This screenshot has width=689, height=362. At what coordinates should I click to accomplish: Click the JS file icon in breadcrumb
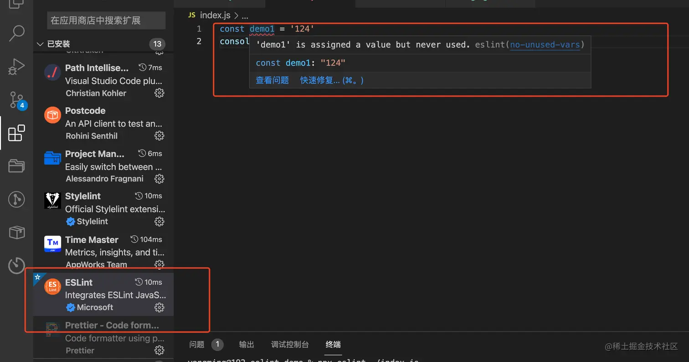(192, 15)
